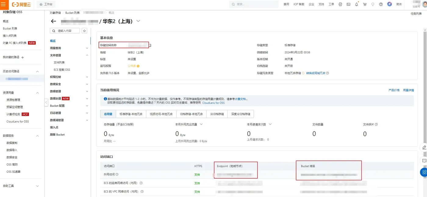Viewport: 427px width, 197px height.
Task: Open OSS 高防 item
Action: click(x=12, y=164)
